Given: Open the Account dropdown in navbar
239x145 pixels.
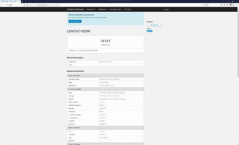Looking at the screenshot, I should pyautogui.click(x=166, y=10).
